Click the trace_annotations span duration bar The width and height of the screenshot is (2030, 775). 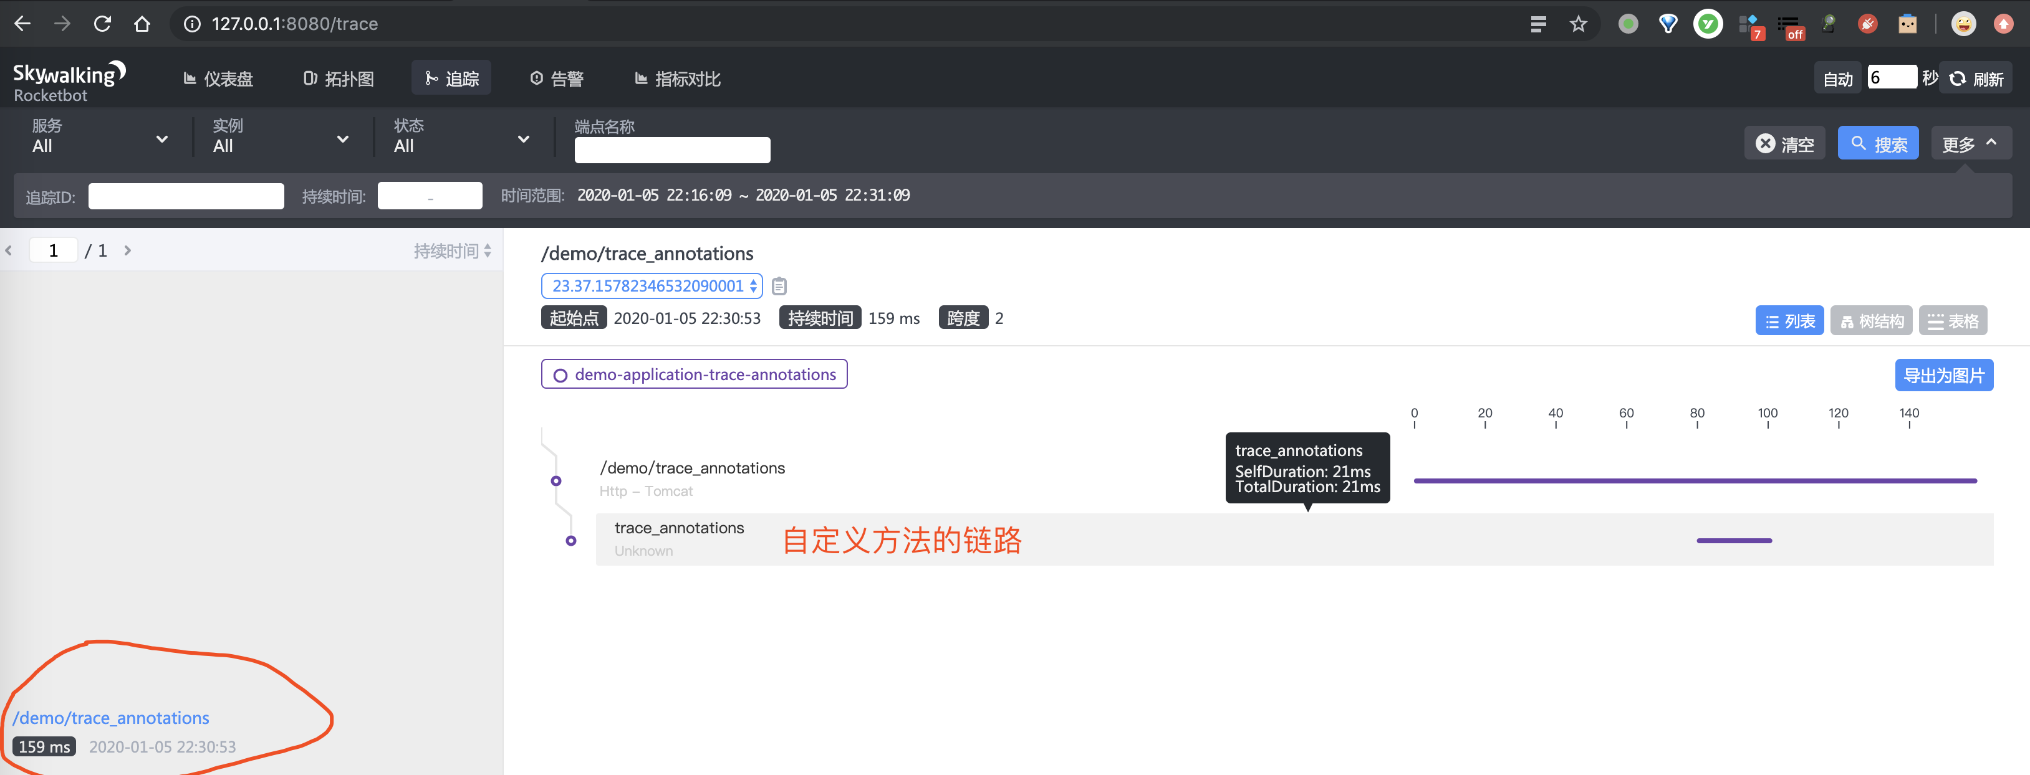1734,540
